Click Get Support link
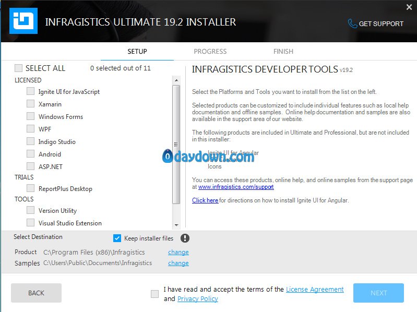Screen dimensions: 417x312 pyautogui.click(x=381, y=23)
